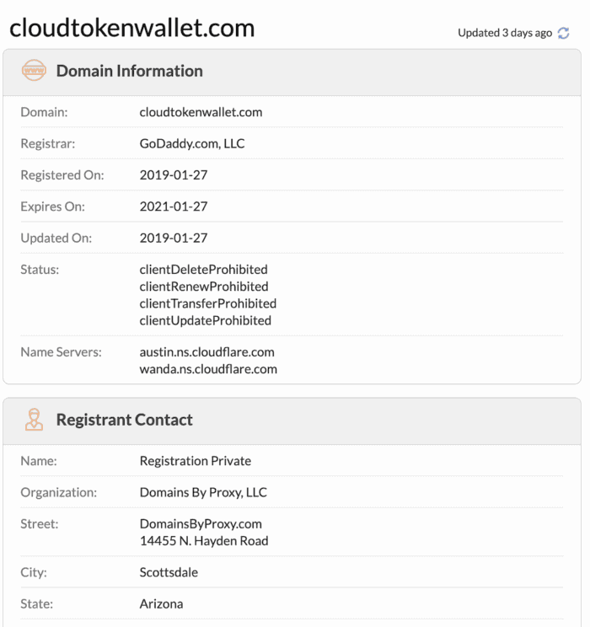Click the 'City:' field label
Screen dimensions: 590x627
point(34,572)
